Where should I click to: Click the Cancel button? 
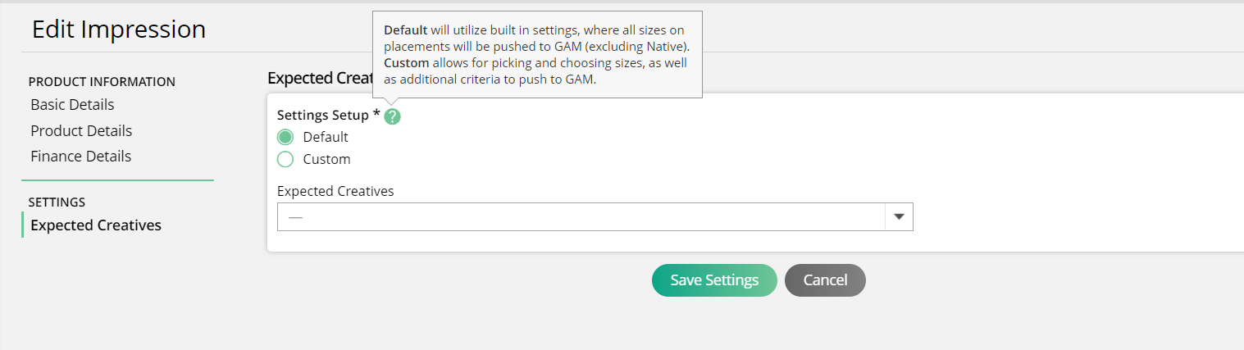[825, 280]
